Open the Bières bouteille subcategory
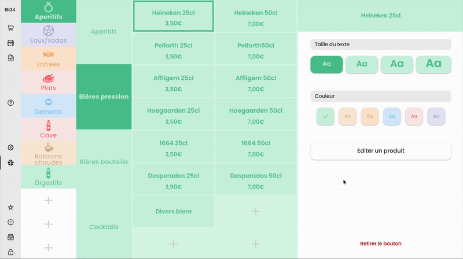Screen dimensions: 463x259 coord(104,162)
